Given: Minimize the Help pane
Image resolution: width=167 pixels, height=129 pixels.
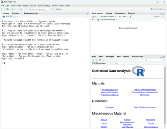Looking at the screenshot, I should pos(161,57).
